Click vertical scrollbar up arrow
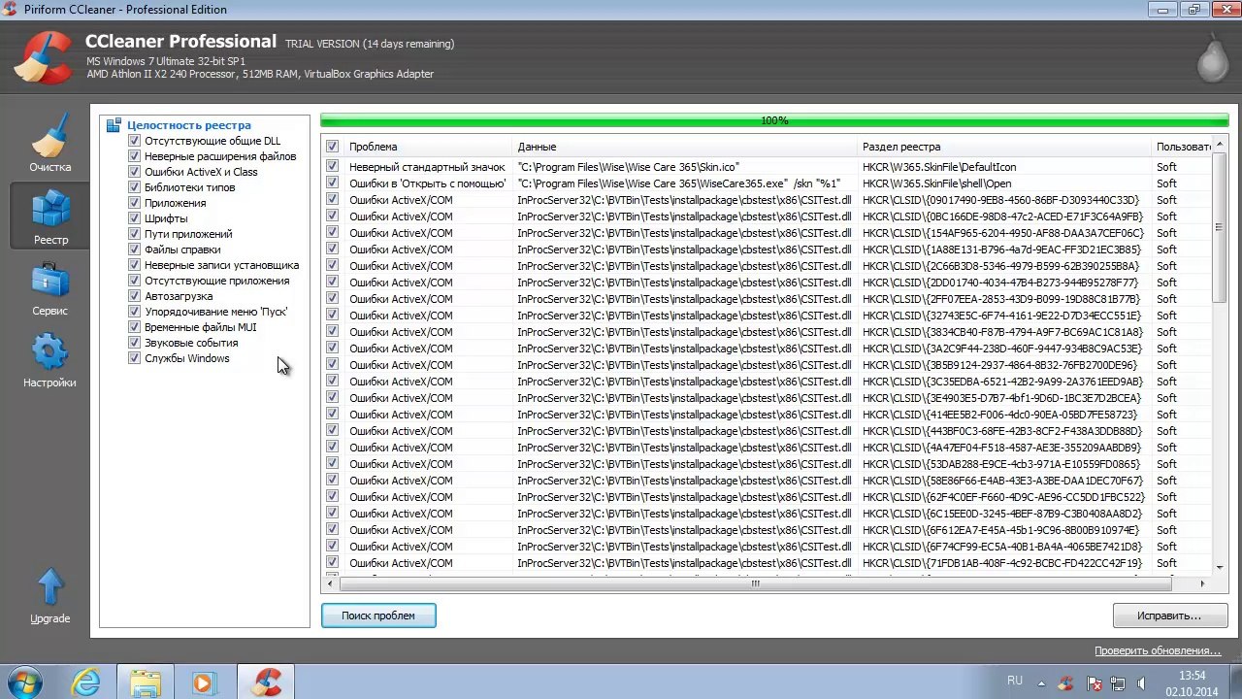Viewport: 1242px width, 699px height. (x=1221, y=146)
